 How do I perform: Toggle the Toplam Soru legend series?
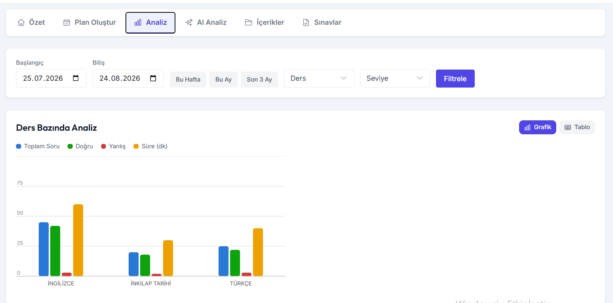click(38, 146)
